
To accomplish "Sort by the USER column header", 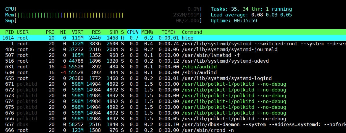I will (x=23, y=32).
